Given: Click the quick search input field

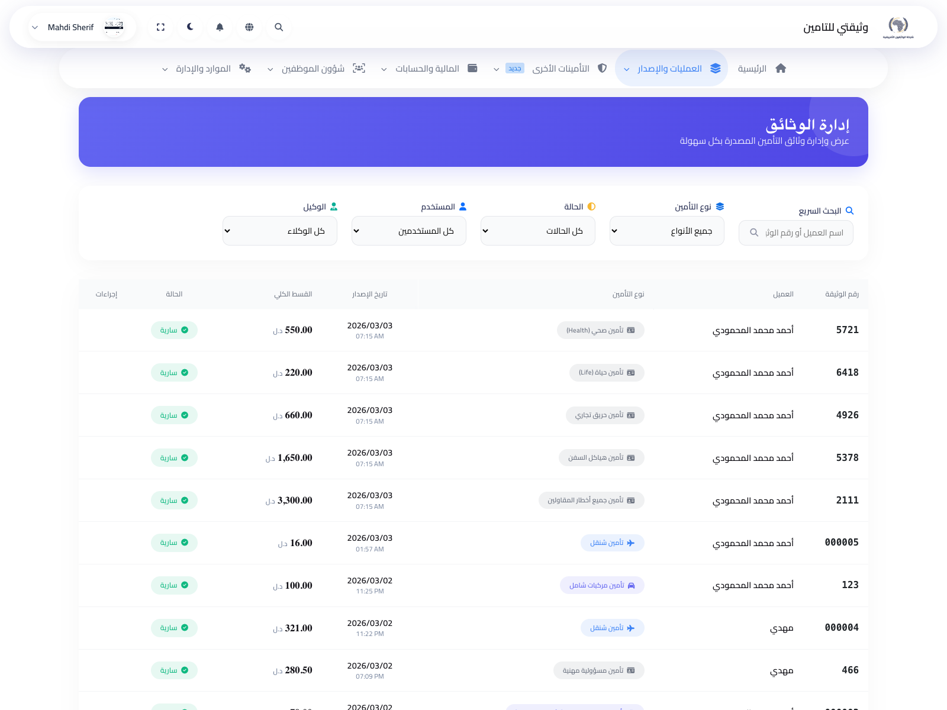Looking at the screenshot, I should point(795,233).
